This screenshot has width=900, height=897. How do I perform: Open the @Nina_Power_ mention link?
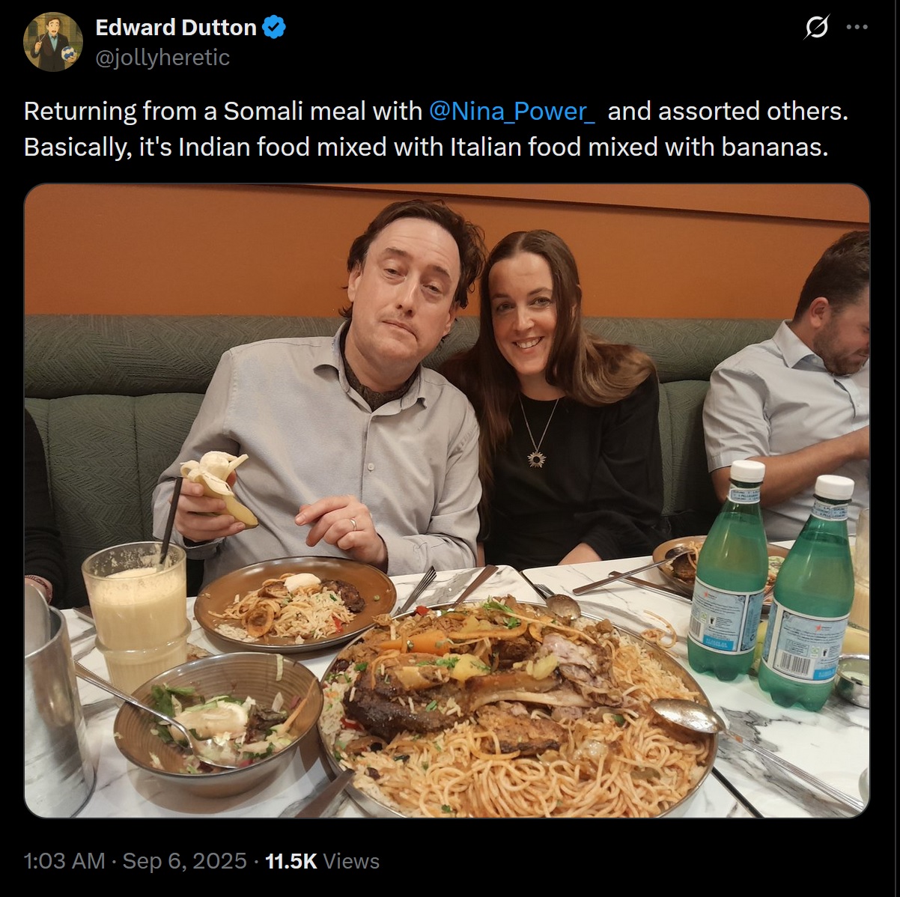coord(512,111)
